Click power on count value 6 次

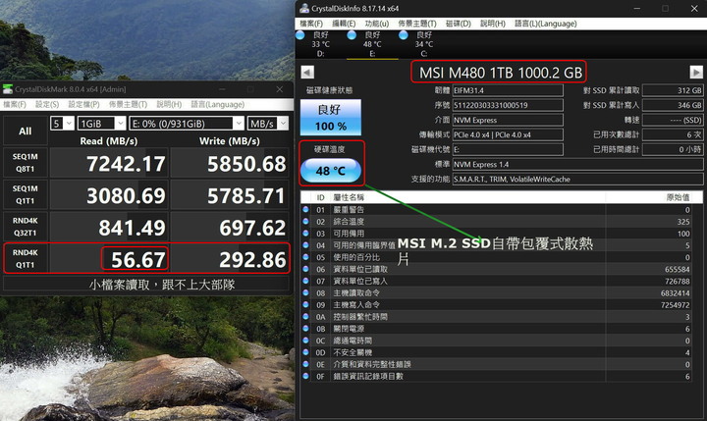673,134
